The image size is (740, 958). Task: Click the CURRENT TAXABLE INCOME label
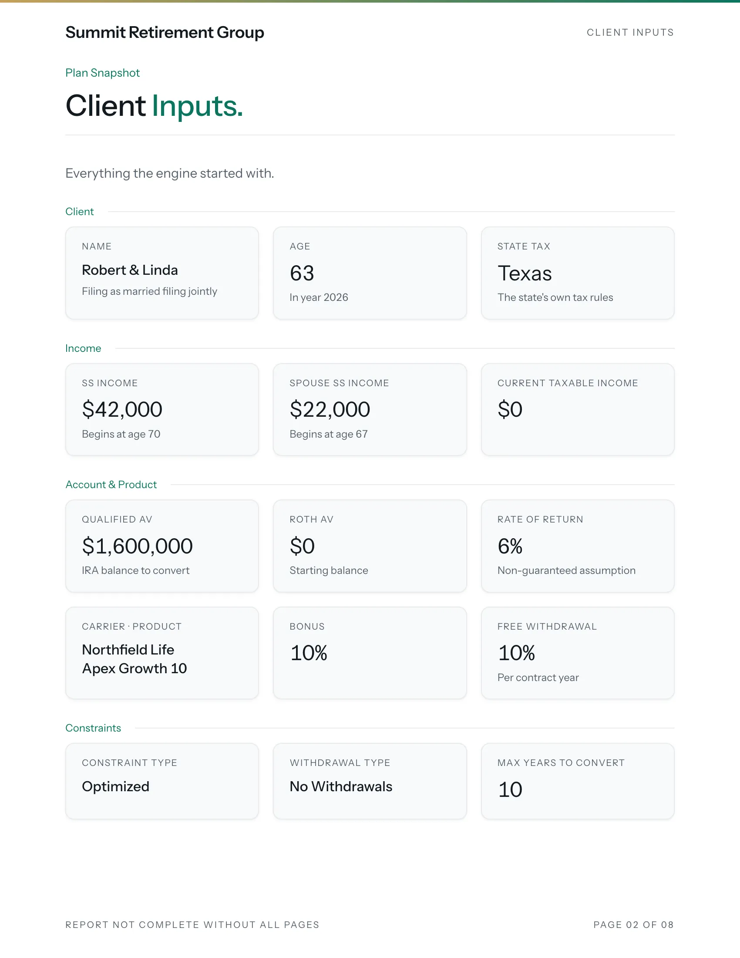(x=567, y=383)
